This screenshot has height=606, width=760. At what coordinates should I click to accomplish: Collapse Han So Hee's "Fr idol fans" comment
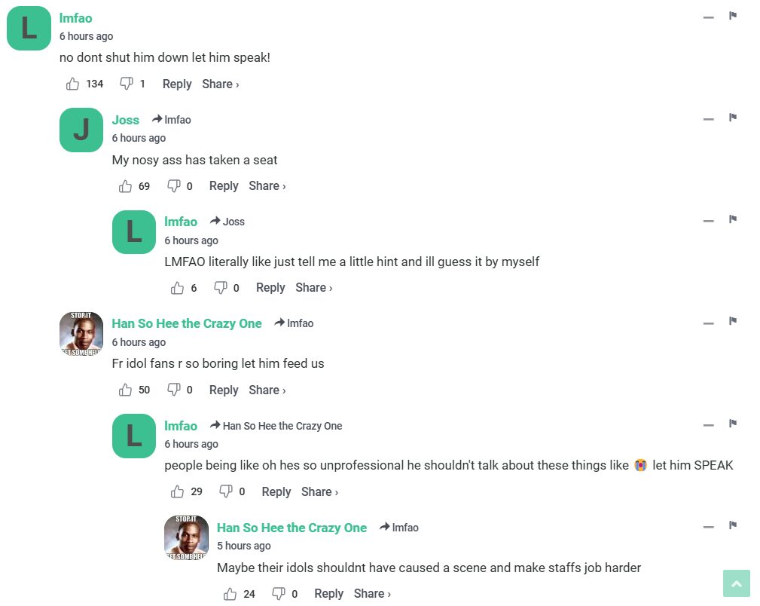(708, 323)
